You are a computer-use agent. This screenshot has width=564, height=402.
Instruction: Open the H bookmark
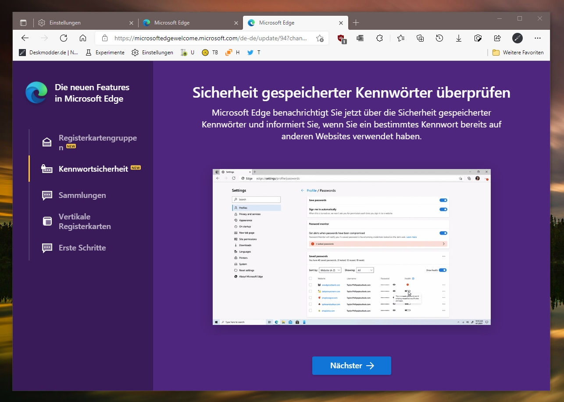pos(232,53)
